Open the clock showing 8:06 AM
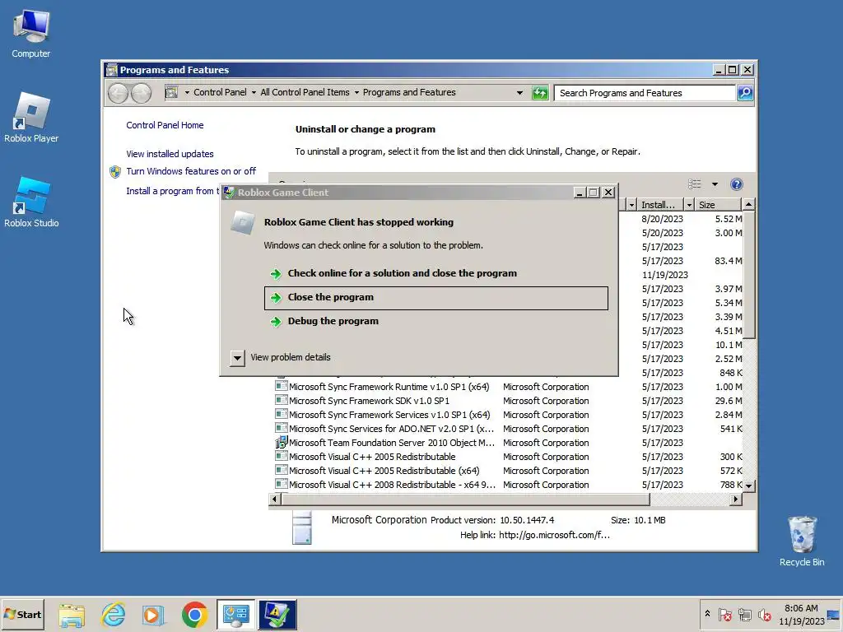The height and width of the screenshot is (632, 843). (801, 614)
